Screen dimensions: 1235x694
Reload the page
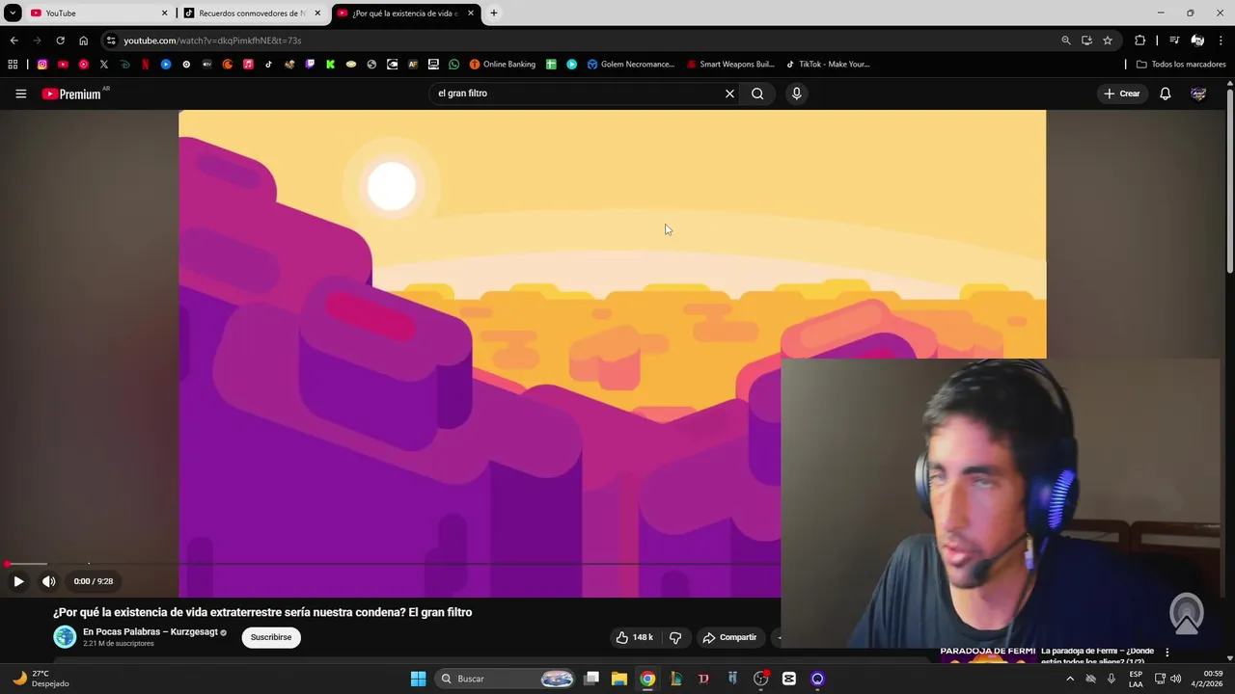point(60,40)
